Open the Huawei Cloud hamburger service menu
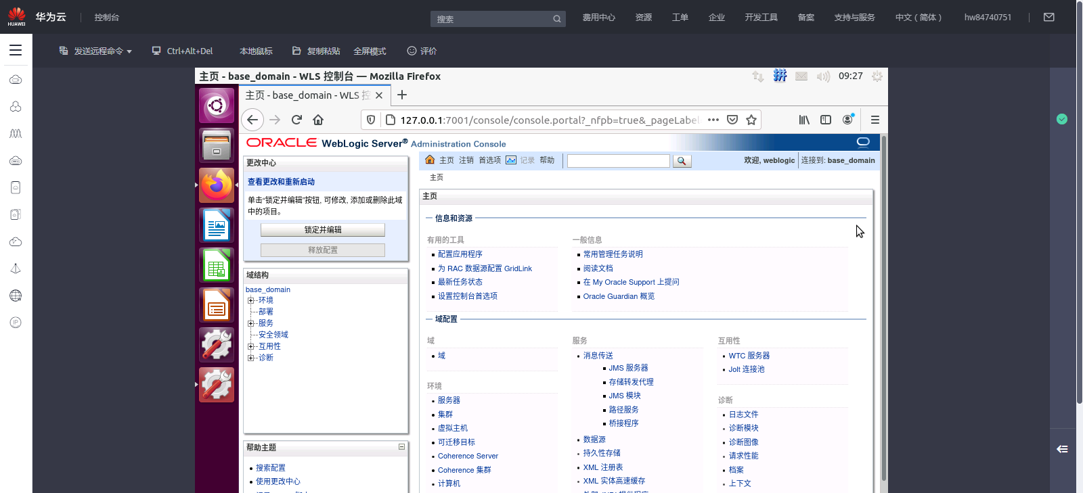The width and height of the screenshot is (1083, 493). pyautogui.click(x=16, y=50)
